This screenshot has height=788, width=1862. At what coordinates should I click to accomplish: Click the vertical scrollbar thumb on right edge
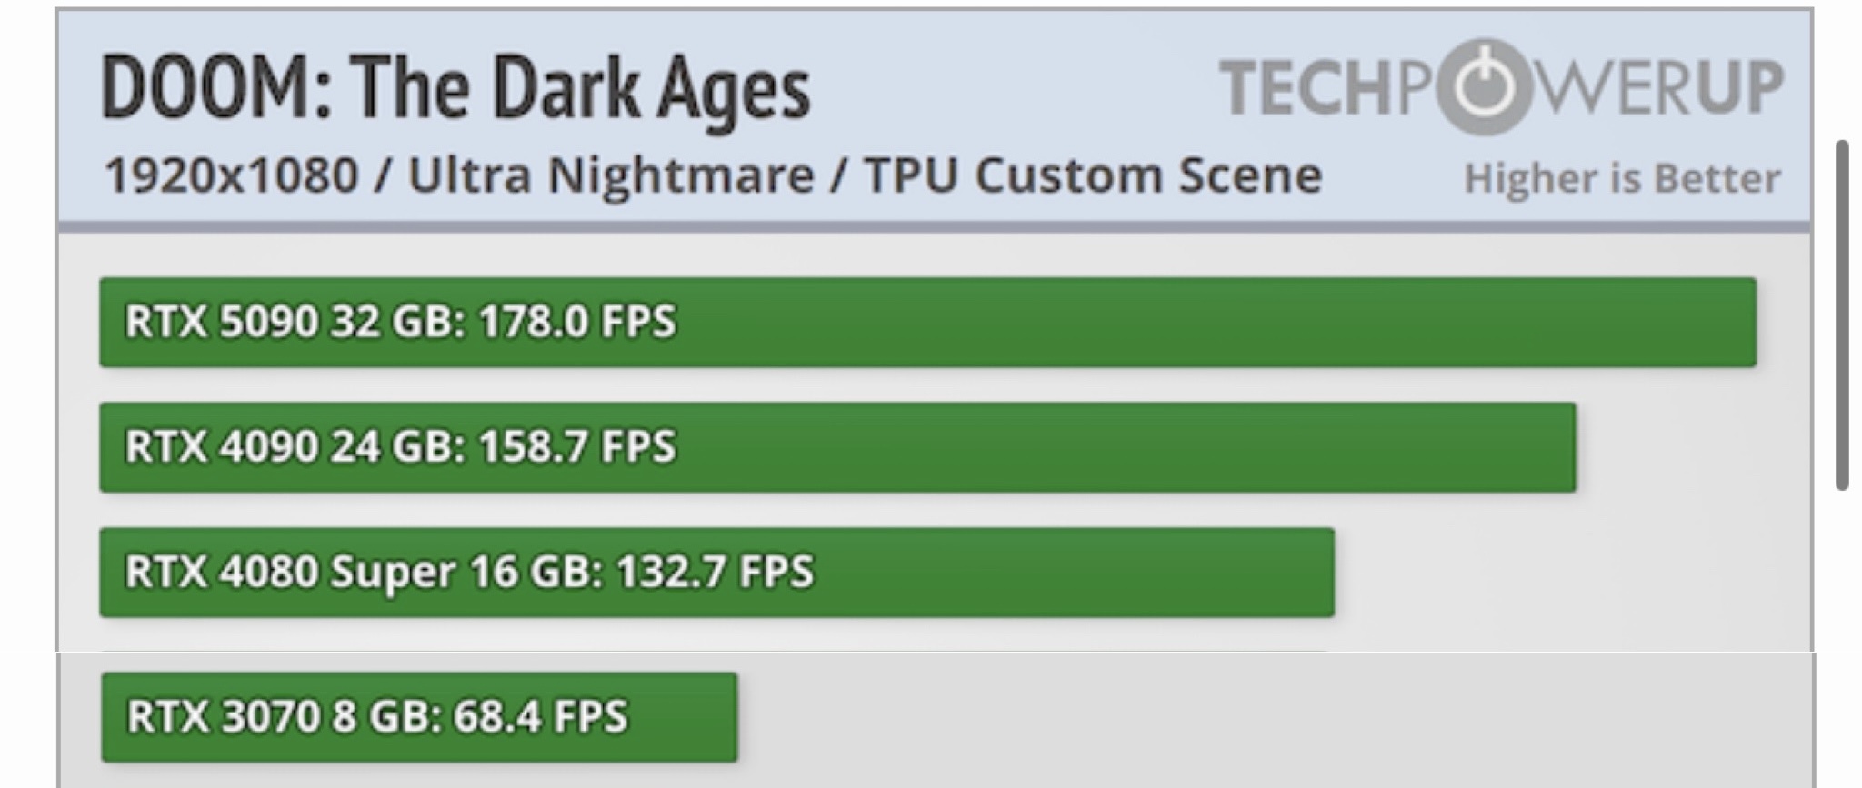point(1842,314)
